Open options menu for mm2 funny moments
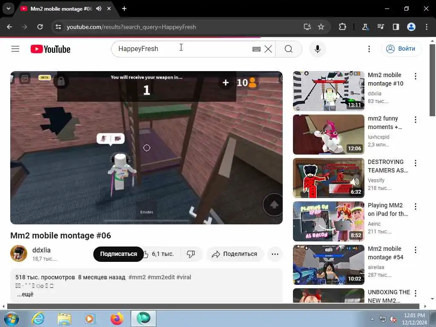Viewport: 436px width, 327px height. click(416, 120)
